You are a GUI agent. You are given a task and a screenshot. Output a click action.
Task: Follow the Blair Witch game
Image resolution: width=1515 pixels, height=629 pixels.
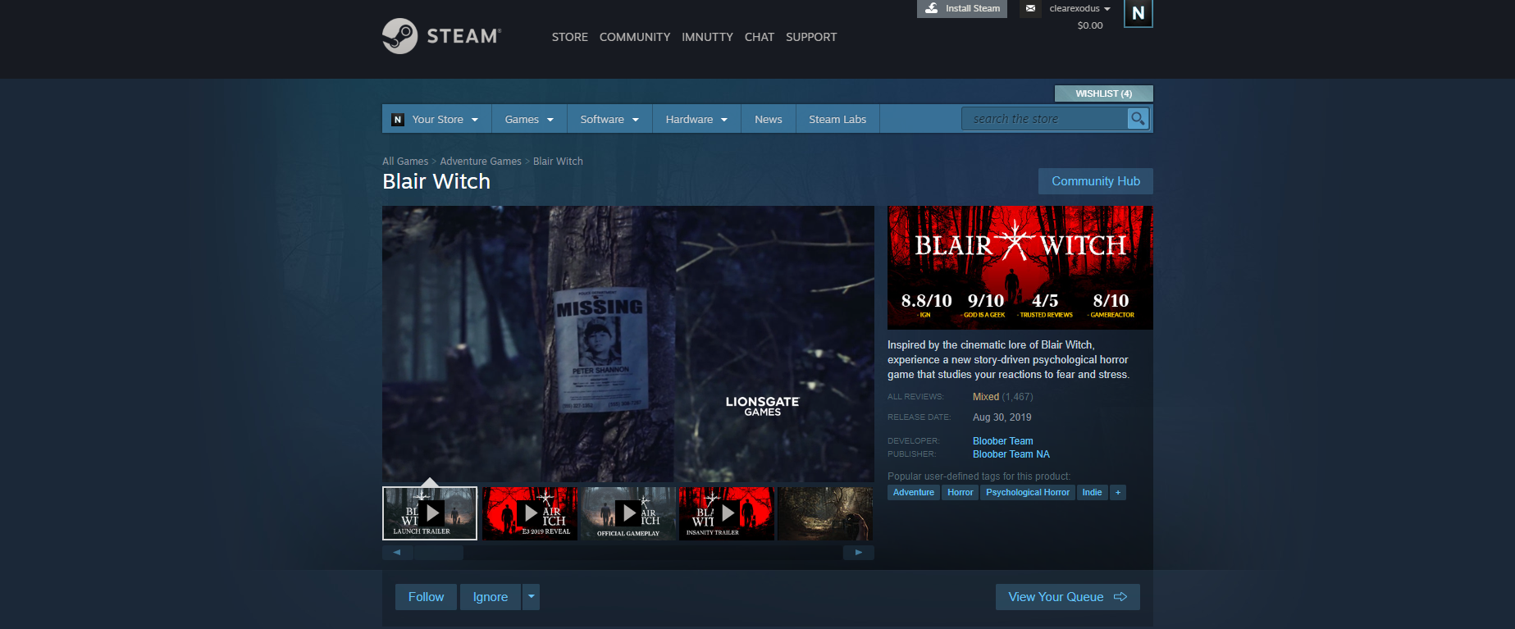426,597
